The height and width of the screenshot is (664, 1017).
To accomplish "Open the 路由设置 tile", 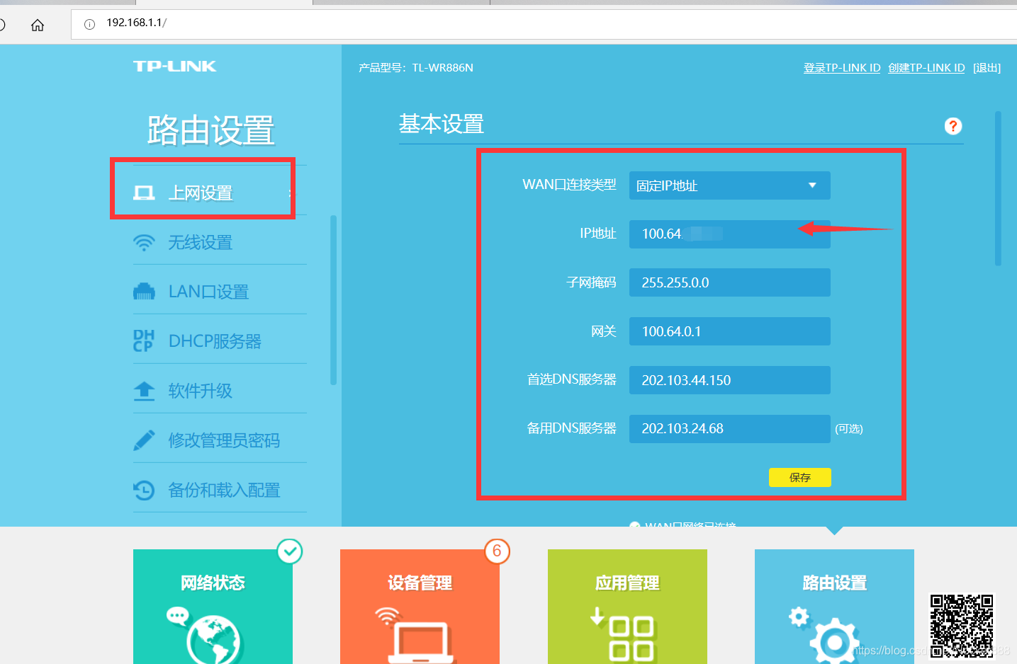I will 834,607.
